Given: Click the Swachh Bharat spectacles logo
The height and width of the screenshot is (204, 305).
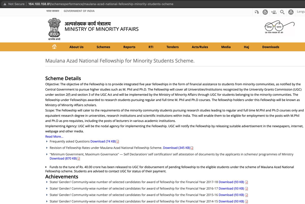Looking at the screenshot, I should 279,27.
